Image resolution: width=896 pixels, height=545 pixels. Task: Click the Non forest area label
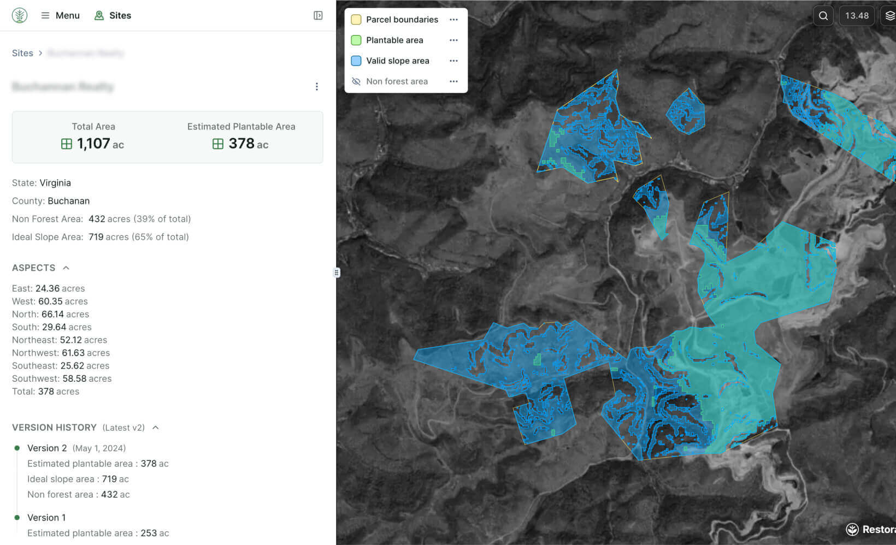(x=397, y=81)
